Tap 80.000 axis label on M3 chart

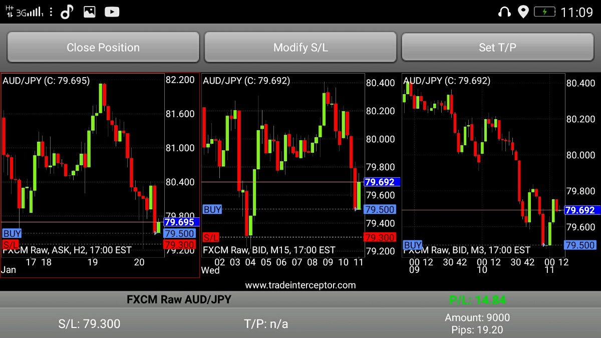pyautogui.click(x=580, y=155)
